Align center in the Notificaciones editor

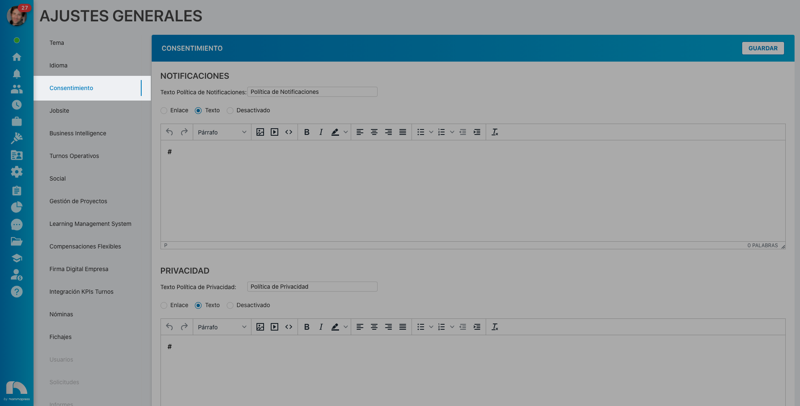tap(374, 132)
